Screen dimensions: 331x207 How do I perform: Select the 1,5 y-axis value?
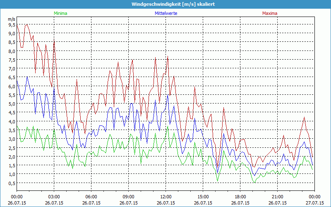point(12,165)
